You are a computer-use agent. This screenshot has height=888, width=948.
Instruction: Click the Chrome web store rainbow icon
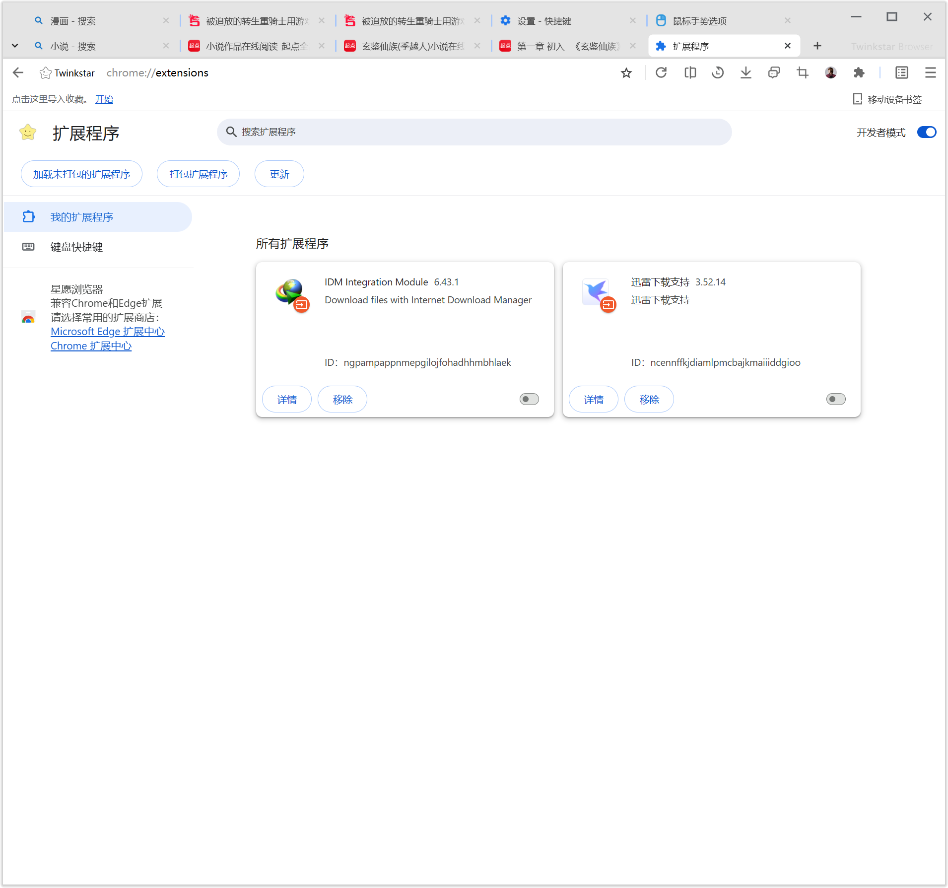[28, 318]
